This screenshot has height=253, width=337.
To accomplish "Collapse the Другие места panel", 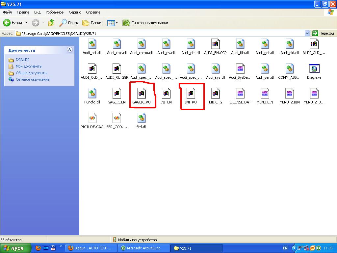I will [69, 50].
